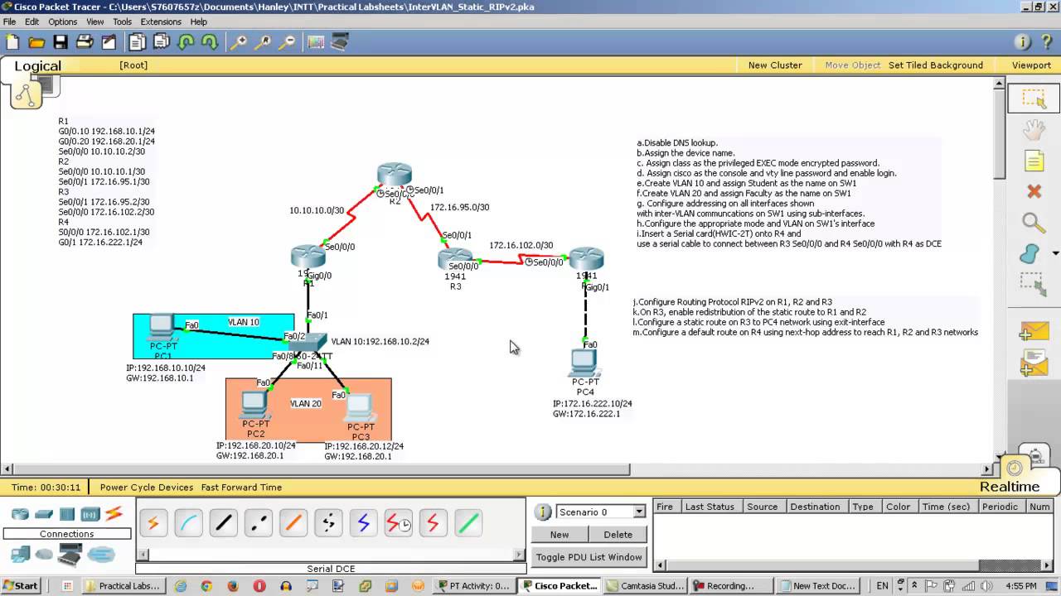Choose the Move Layout hand tool
Screen dimensions: 1061x596
pyautogui.click(x=1034, y=130)
